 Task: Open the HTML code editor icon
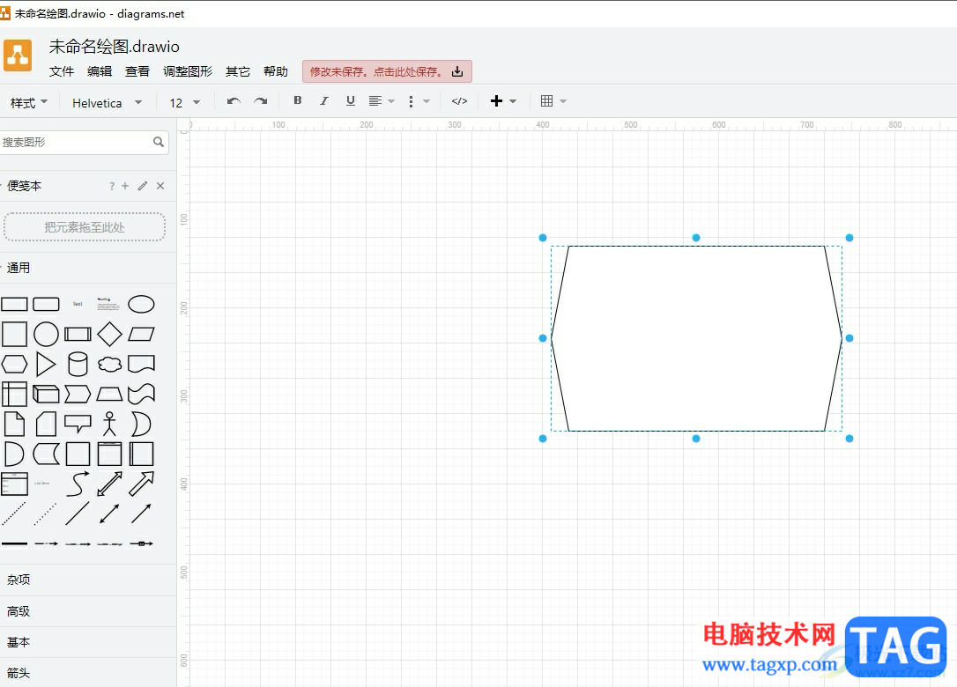pyautogui.click(x=460, y=101)
